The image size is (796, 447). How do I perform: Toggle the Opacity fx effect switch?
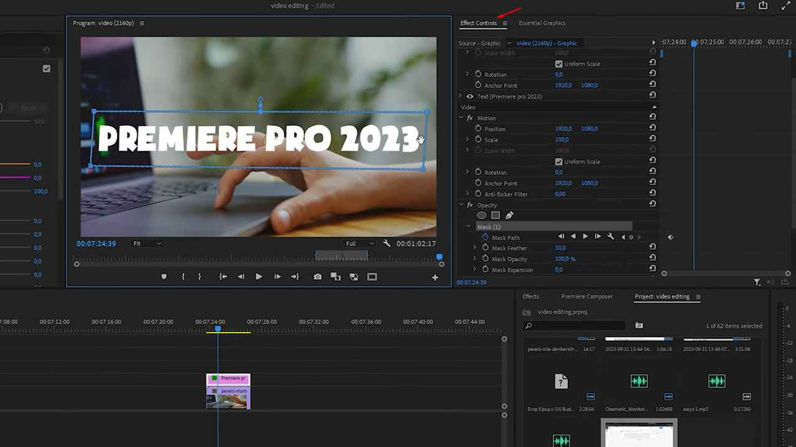pyautogui.click(x=470, y=205)
